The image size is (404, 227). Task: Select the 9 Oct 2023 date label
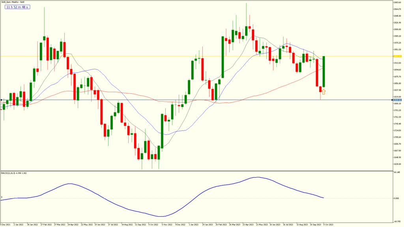[x=329, y=223]
